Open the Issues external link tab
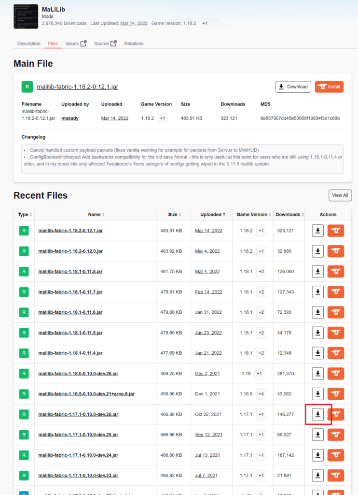Viewport: 358px width, 495px height. coord(76,44)
